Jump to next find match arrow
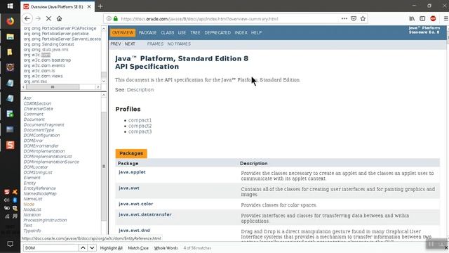Viewport: 449px width, 253px height. [x=92, y=247]
